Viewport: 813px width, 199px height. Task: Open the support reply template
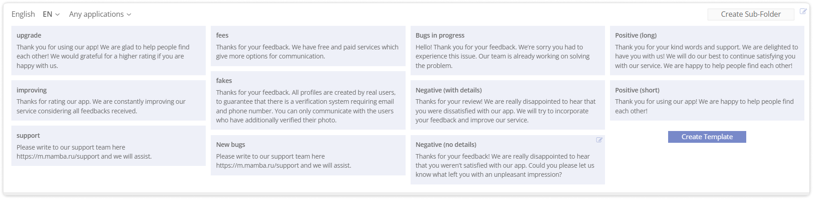(108, 146)
